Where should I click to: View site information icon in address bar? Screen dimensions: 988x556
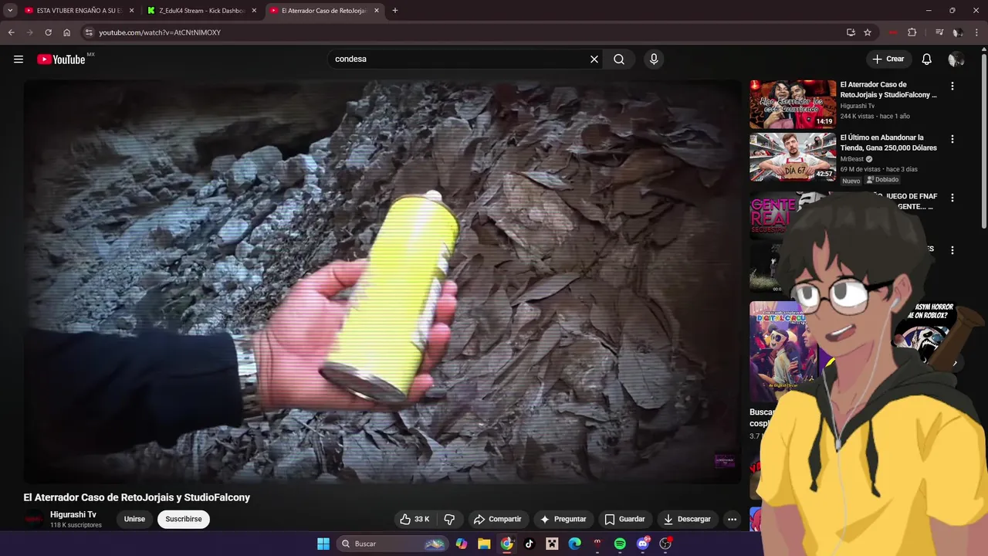[89, 32]
